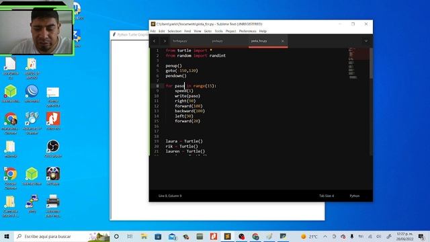The image size is (430, 242).
Task: Change the Tab Size setting in status bar
Action: (x=327, y=196)
